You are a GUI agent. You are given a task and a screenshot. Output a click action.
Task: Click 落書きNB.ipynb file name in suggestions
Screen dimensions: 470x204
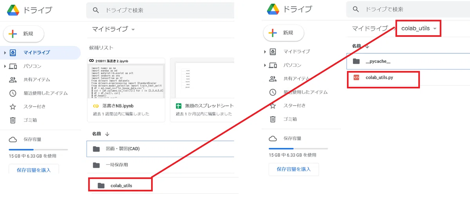(x=117, y=106)
